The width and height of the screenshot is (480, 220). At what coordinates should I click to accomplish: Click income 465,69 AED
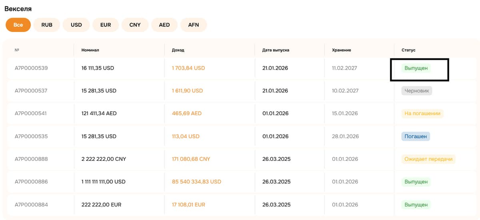[187, 114]
